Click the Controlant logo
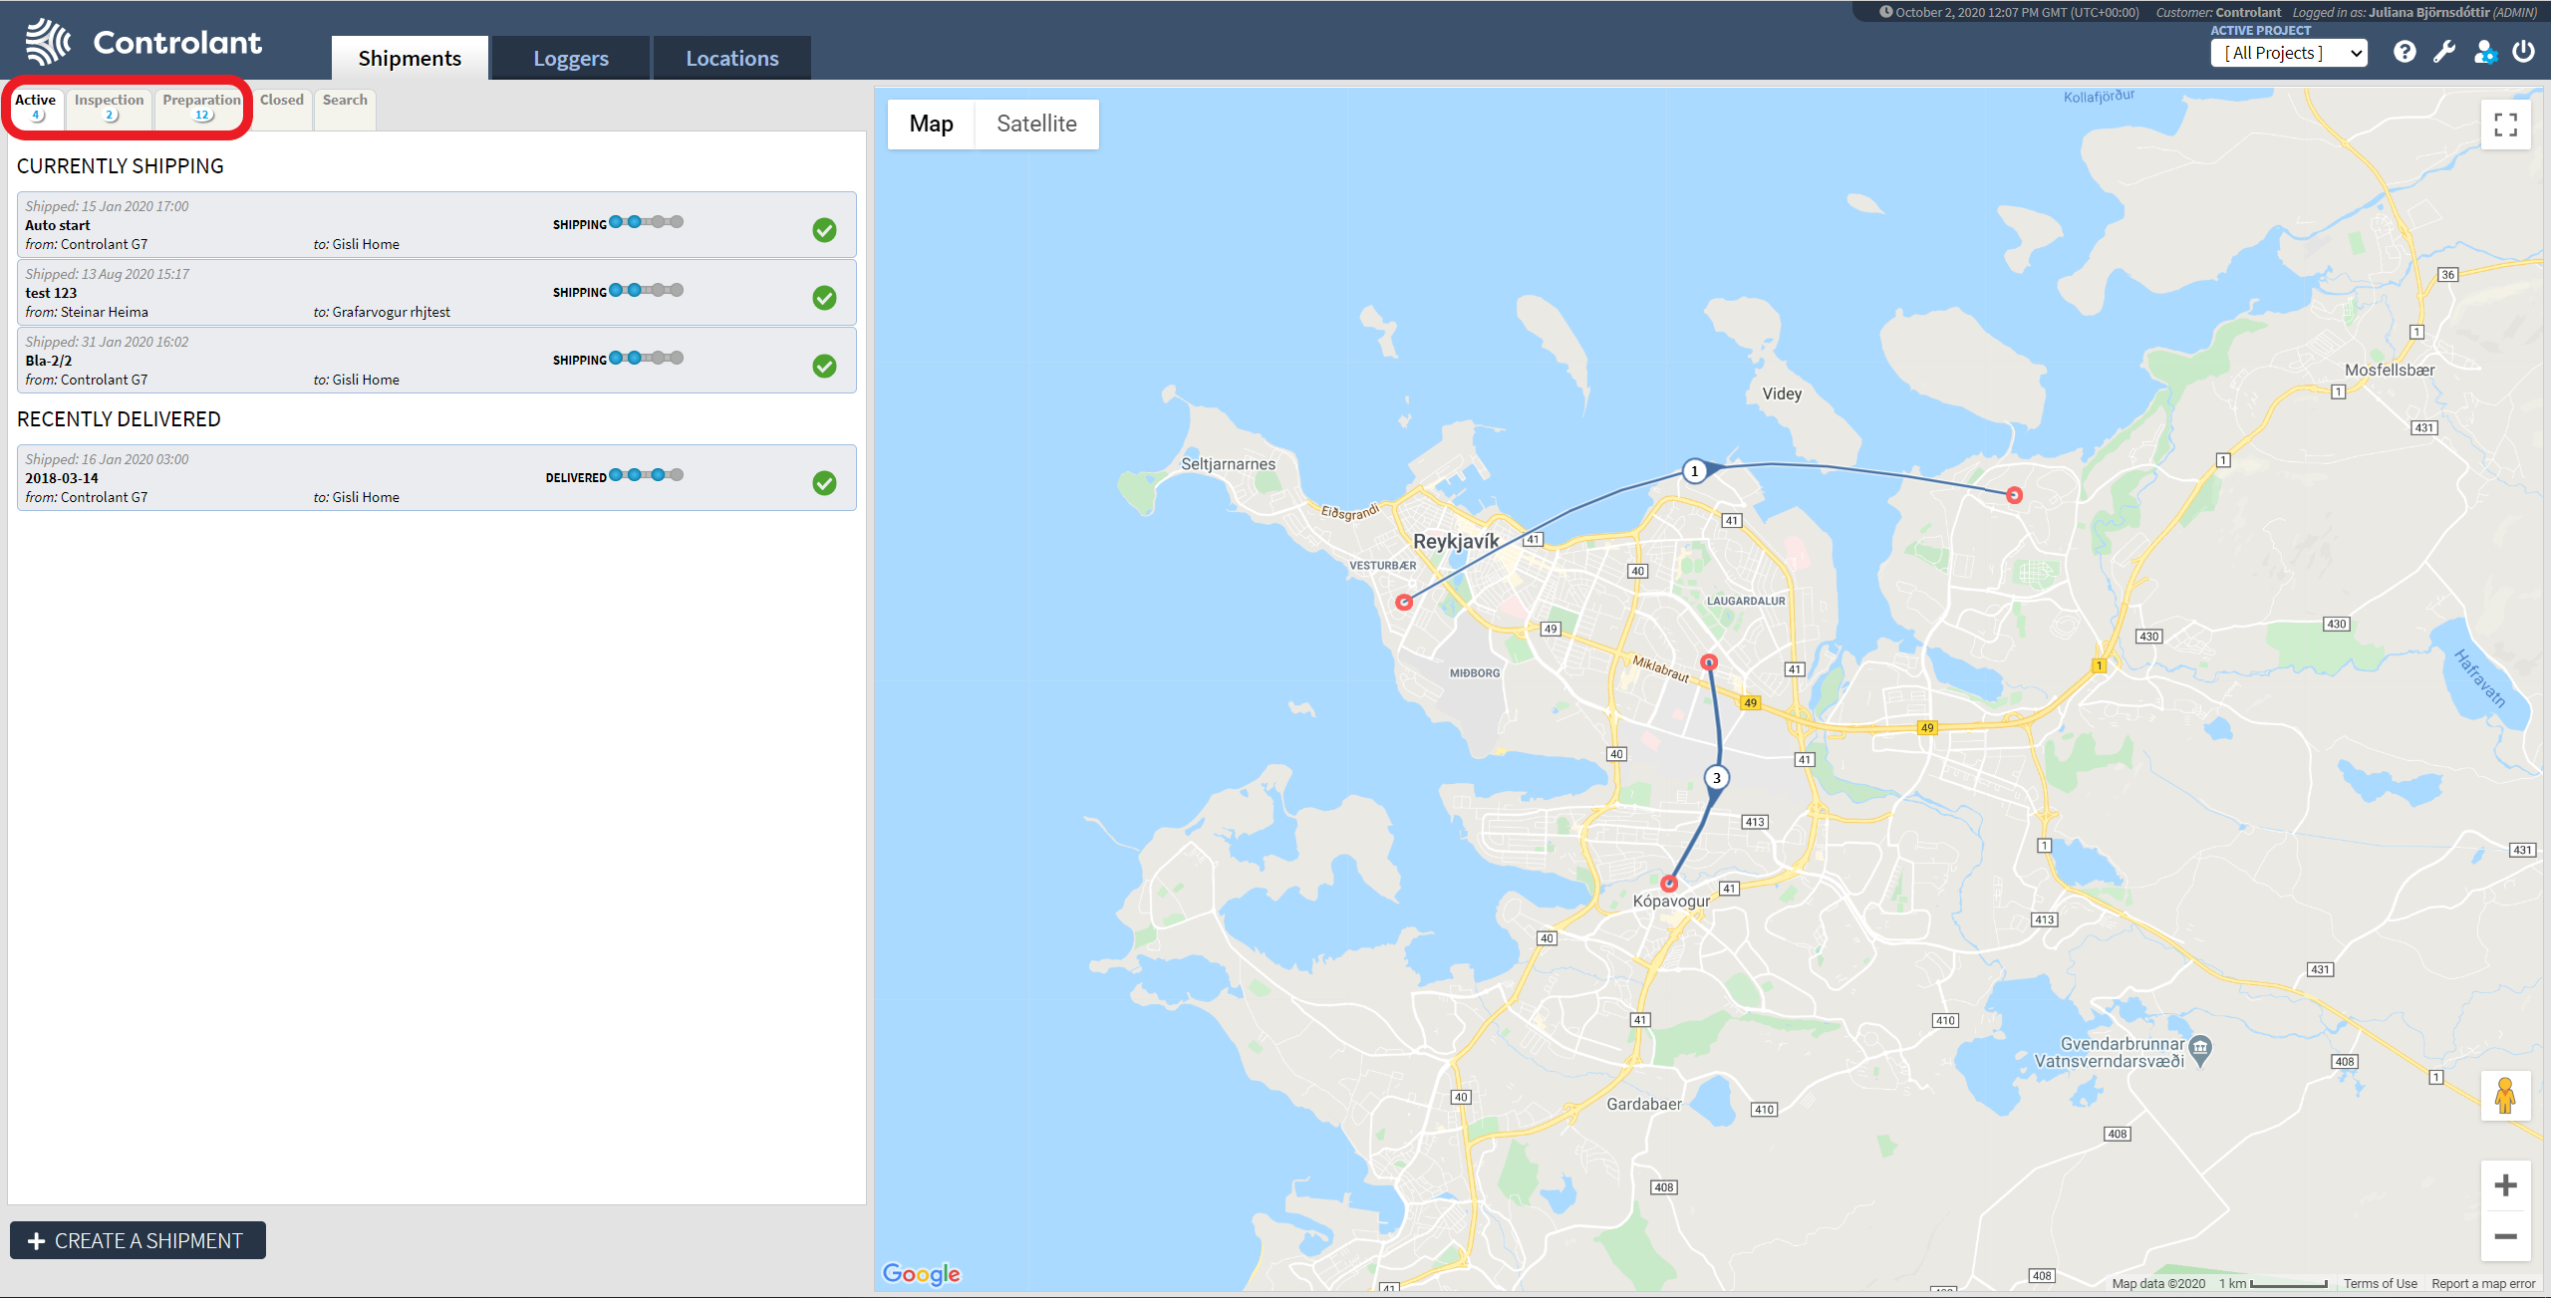This screenshot has height=1298, width=2551. tap(143, 42)
